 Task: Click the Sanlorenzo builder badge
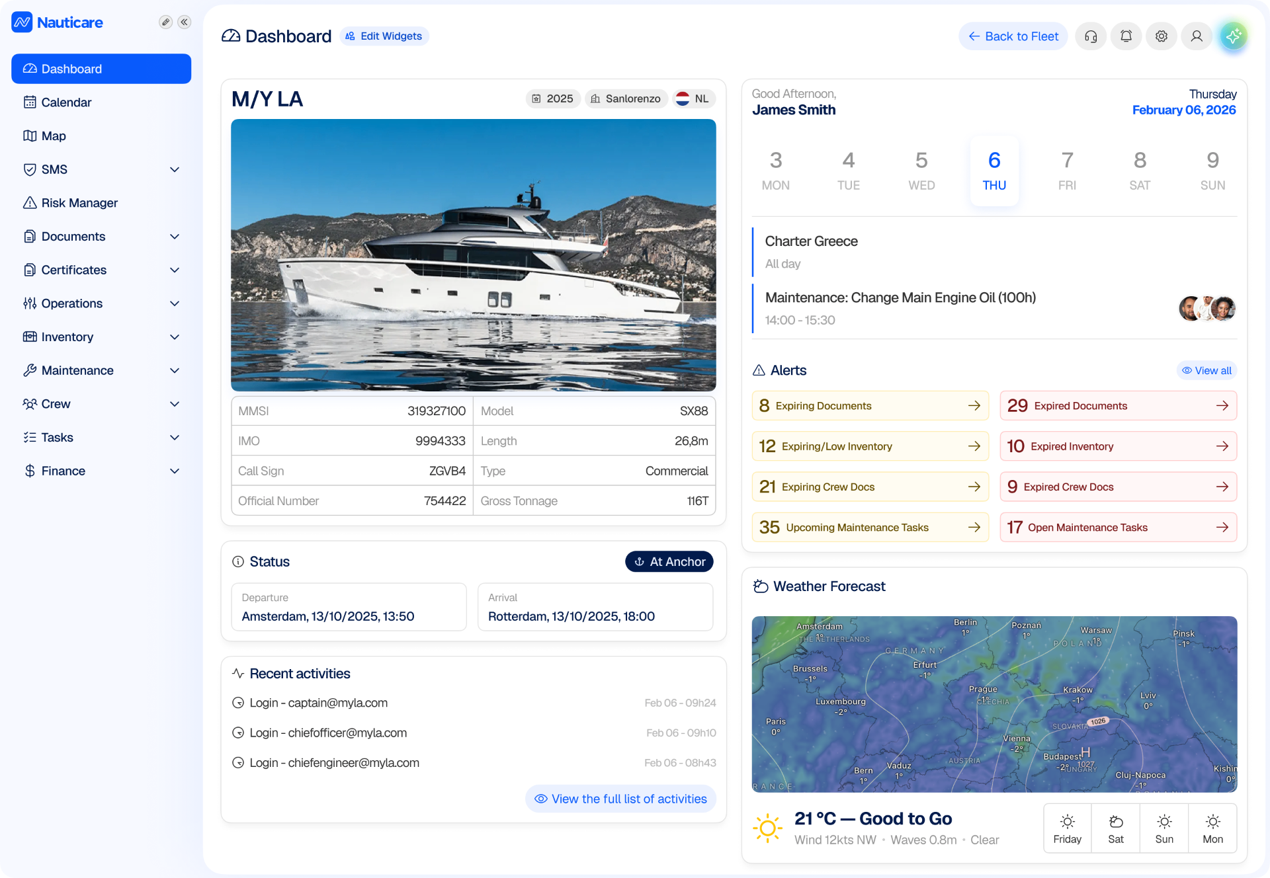click(x=626, y=99)
